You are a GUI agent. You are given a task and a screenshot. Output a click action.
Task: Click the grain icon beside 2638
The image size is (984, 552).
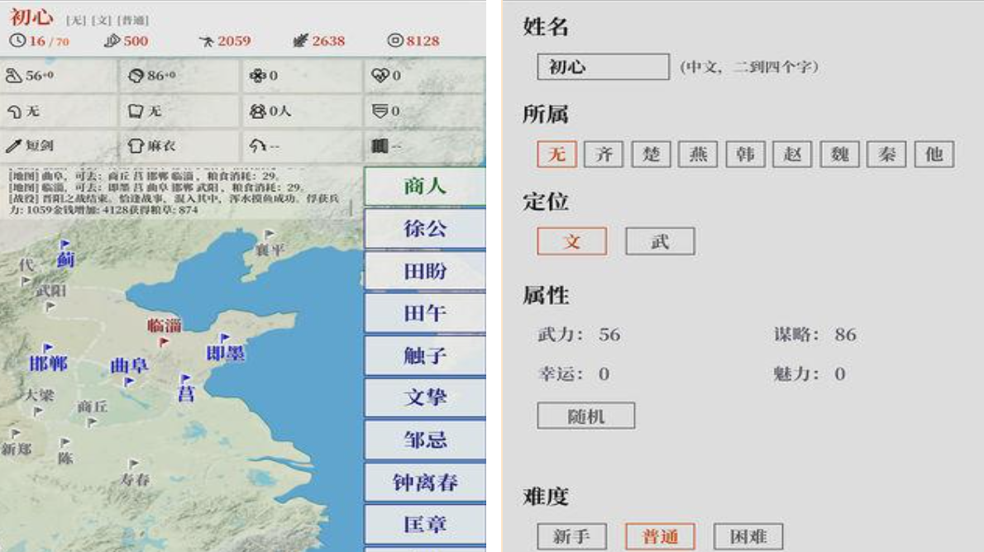(301, 40)
